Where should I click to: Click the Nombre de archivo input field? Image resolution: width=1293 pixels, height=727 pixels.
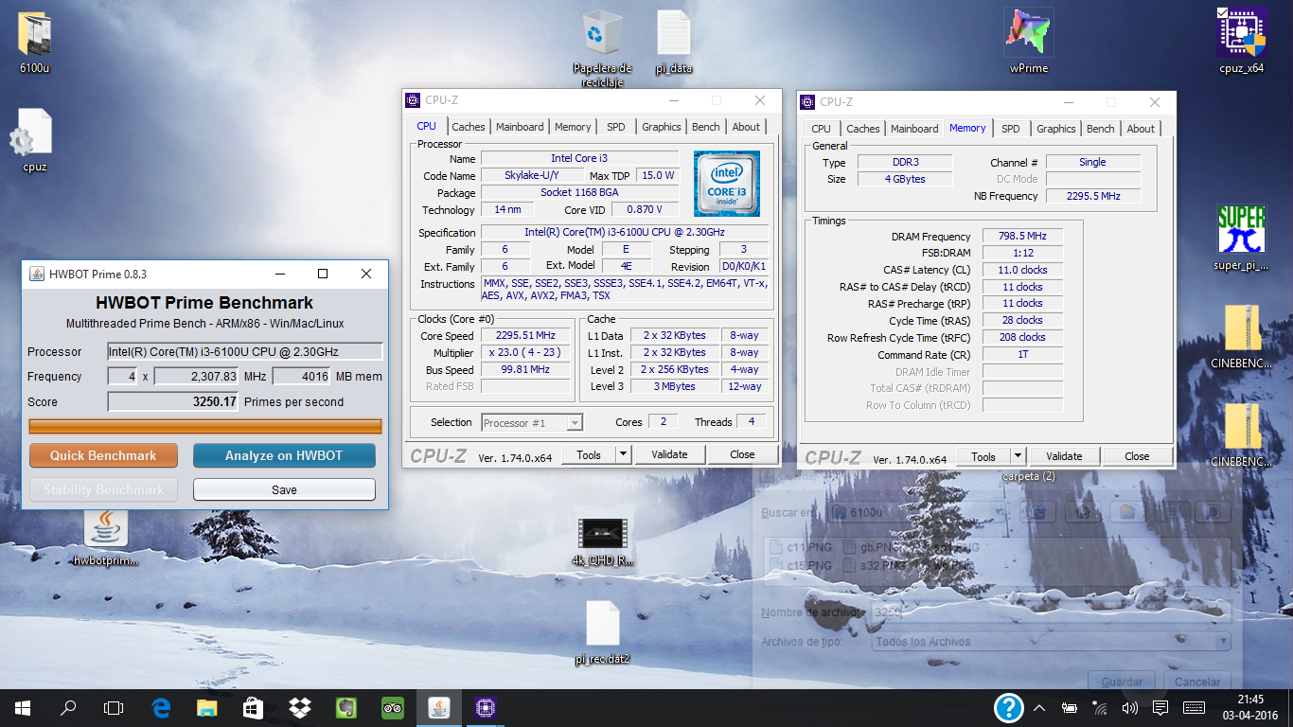[1051, 612]
